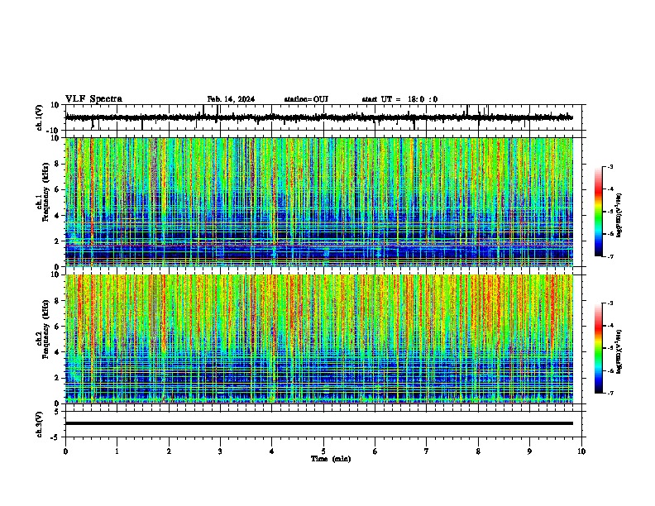Click the date 'Feb. 14, 2024'
The width and height of the screenshot is (655, 506).
coord(231,99)
